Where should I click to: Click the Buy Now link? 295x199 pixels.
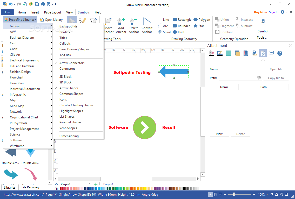[x=260, y=12]
